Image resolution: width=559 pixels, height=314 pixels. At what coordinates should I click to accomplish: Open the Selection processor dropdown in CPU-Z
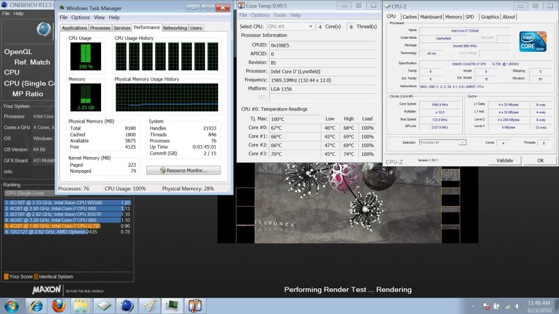(x=442, y=142)
